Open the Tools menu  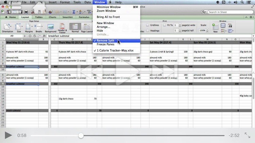(77, 2)
